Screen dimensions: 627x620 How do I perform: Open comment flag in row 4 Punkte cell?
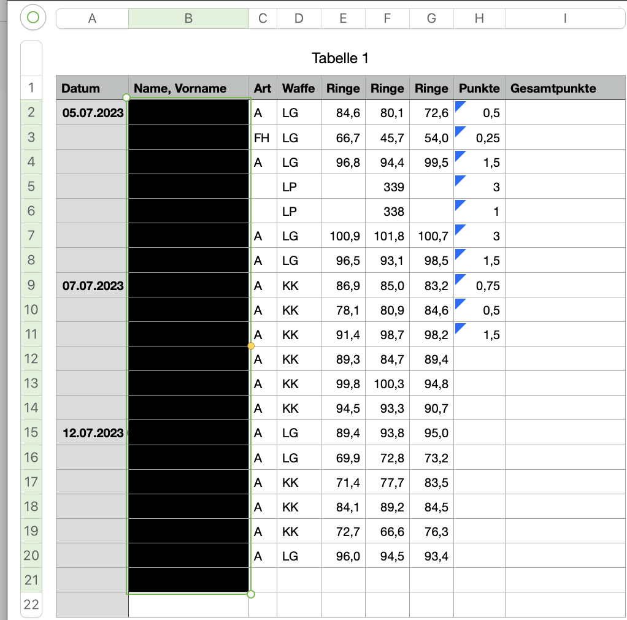click(x=460, y=156)
